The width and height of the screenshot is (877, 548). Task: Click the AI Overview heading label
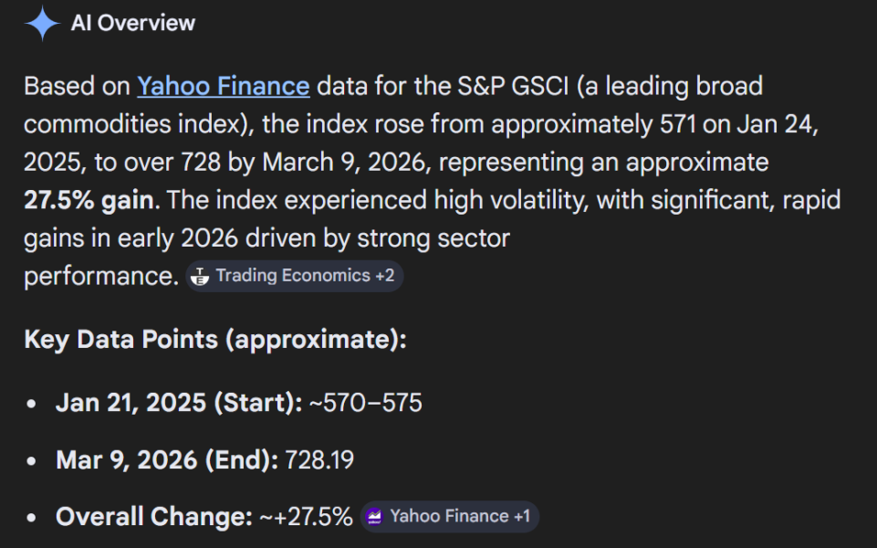tap(133, 24)
